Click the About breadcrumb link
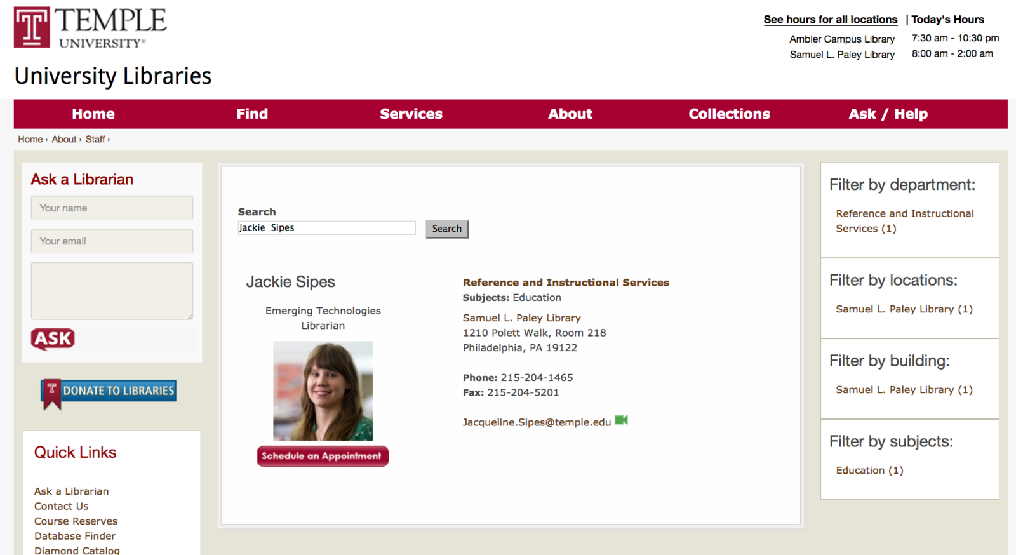Image resolution: width=1016 pixels, height=555 pixels. coord(64,139)
